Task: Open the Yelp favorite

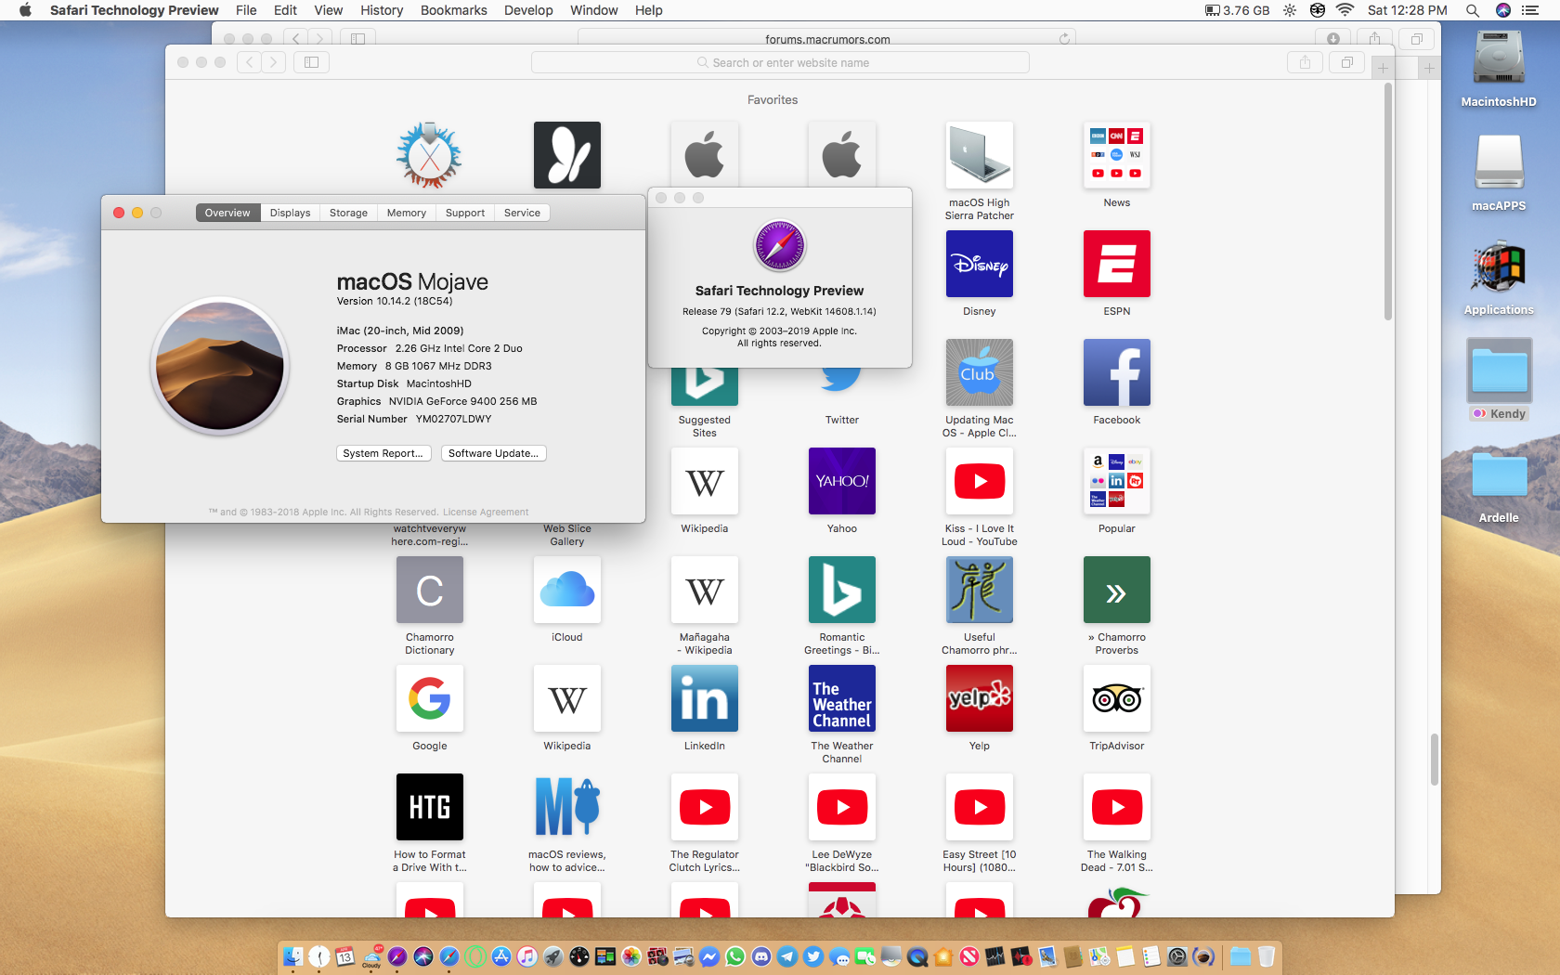Action: click(979, 698)
